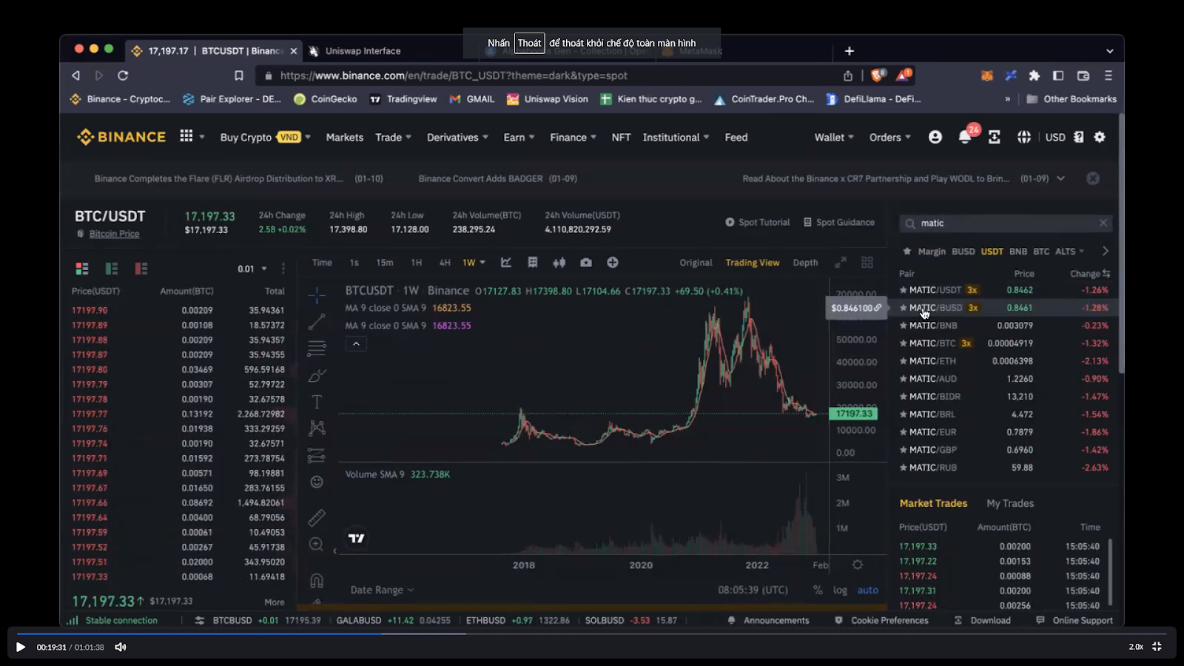Toggle the MATIC/USDT favorite star
The width and height of the screenshot is (1184, 666).
903,290
